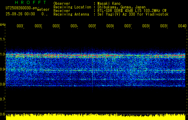Select Shibukawa, Gunma, Japan text
This screenshot has width=188, height=120.
pyautogui.click(x=121, y=7)
